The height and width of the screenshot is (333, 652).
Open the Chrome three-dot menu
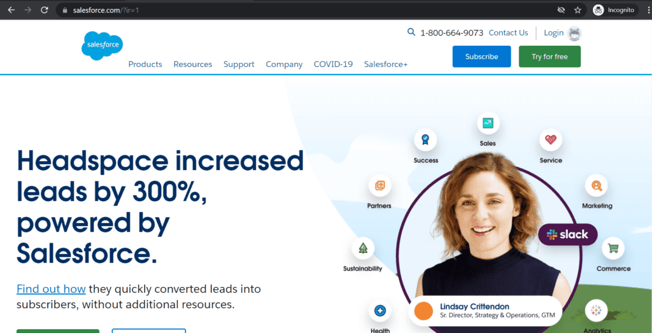pos(648,10)
